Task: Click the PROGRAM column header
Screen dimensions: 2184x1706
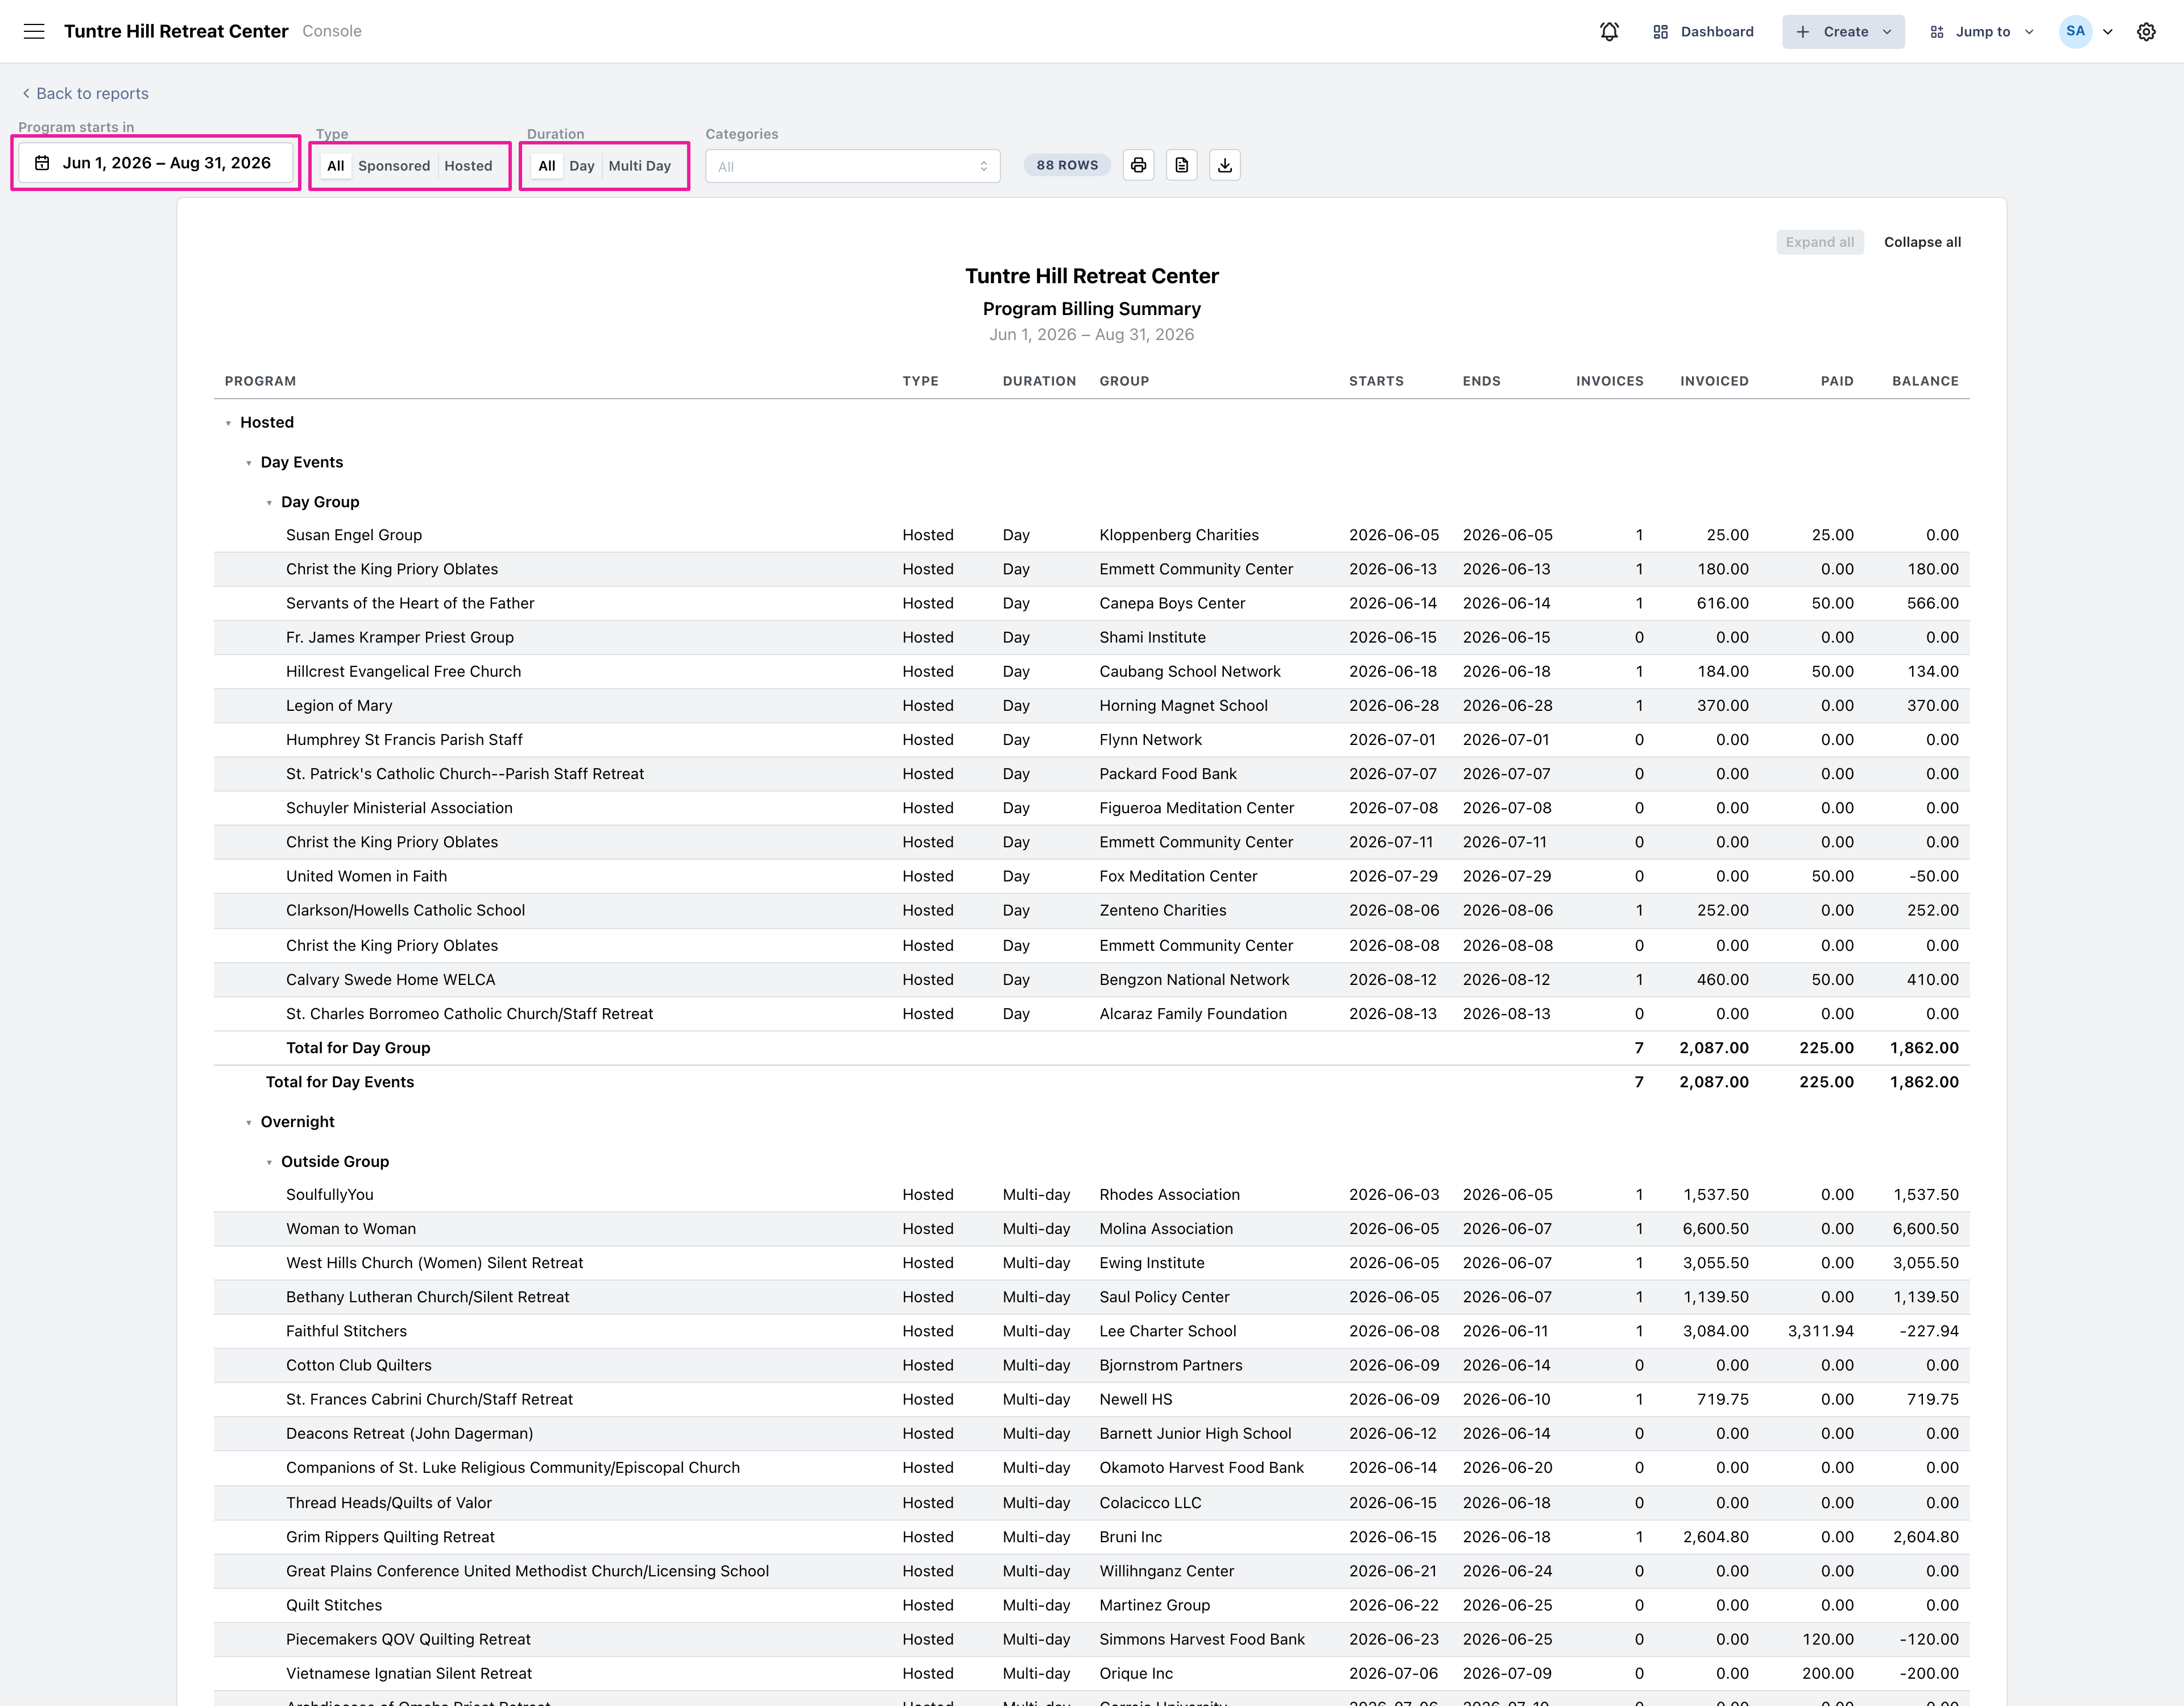Action: coord(260,381)
